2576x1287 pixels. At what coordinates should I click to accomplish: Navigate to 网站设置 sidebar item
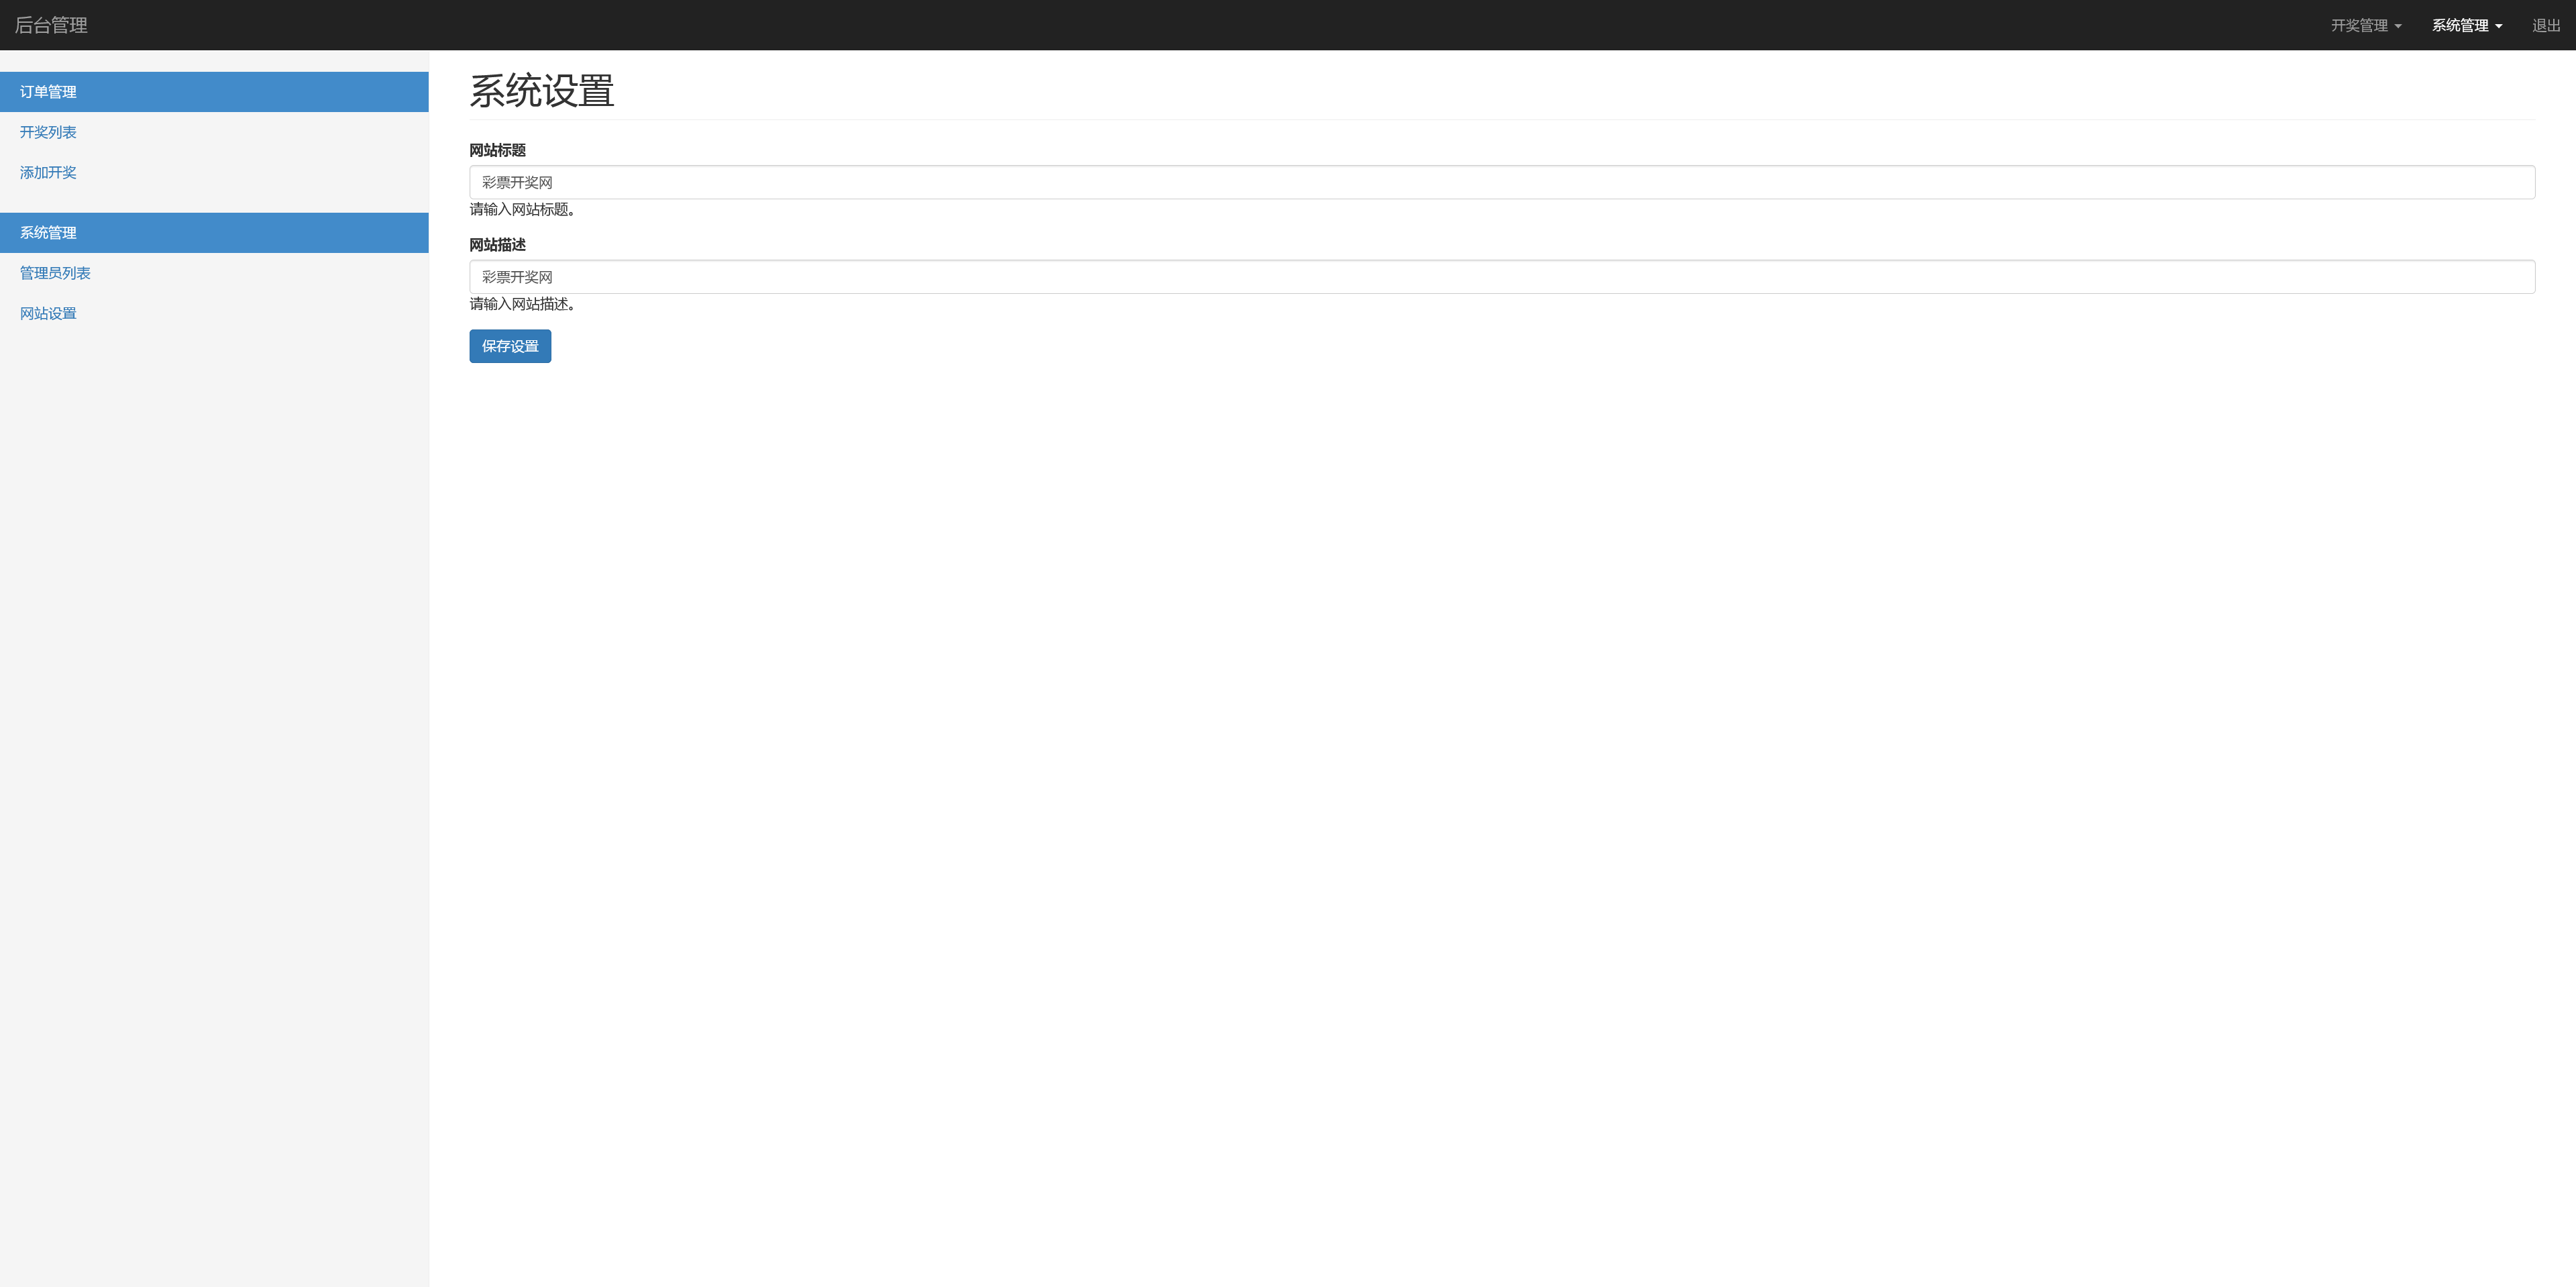click(x=48, y=313)
